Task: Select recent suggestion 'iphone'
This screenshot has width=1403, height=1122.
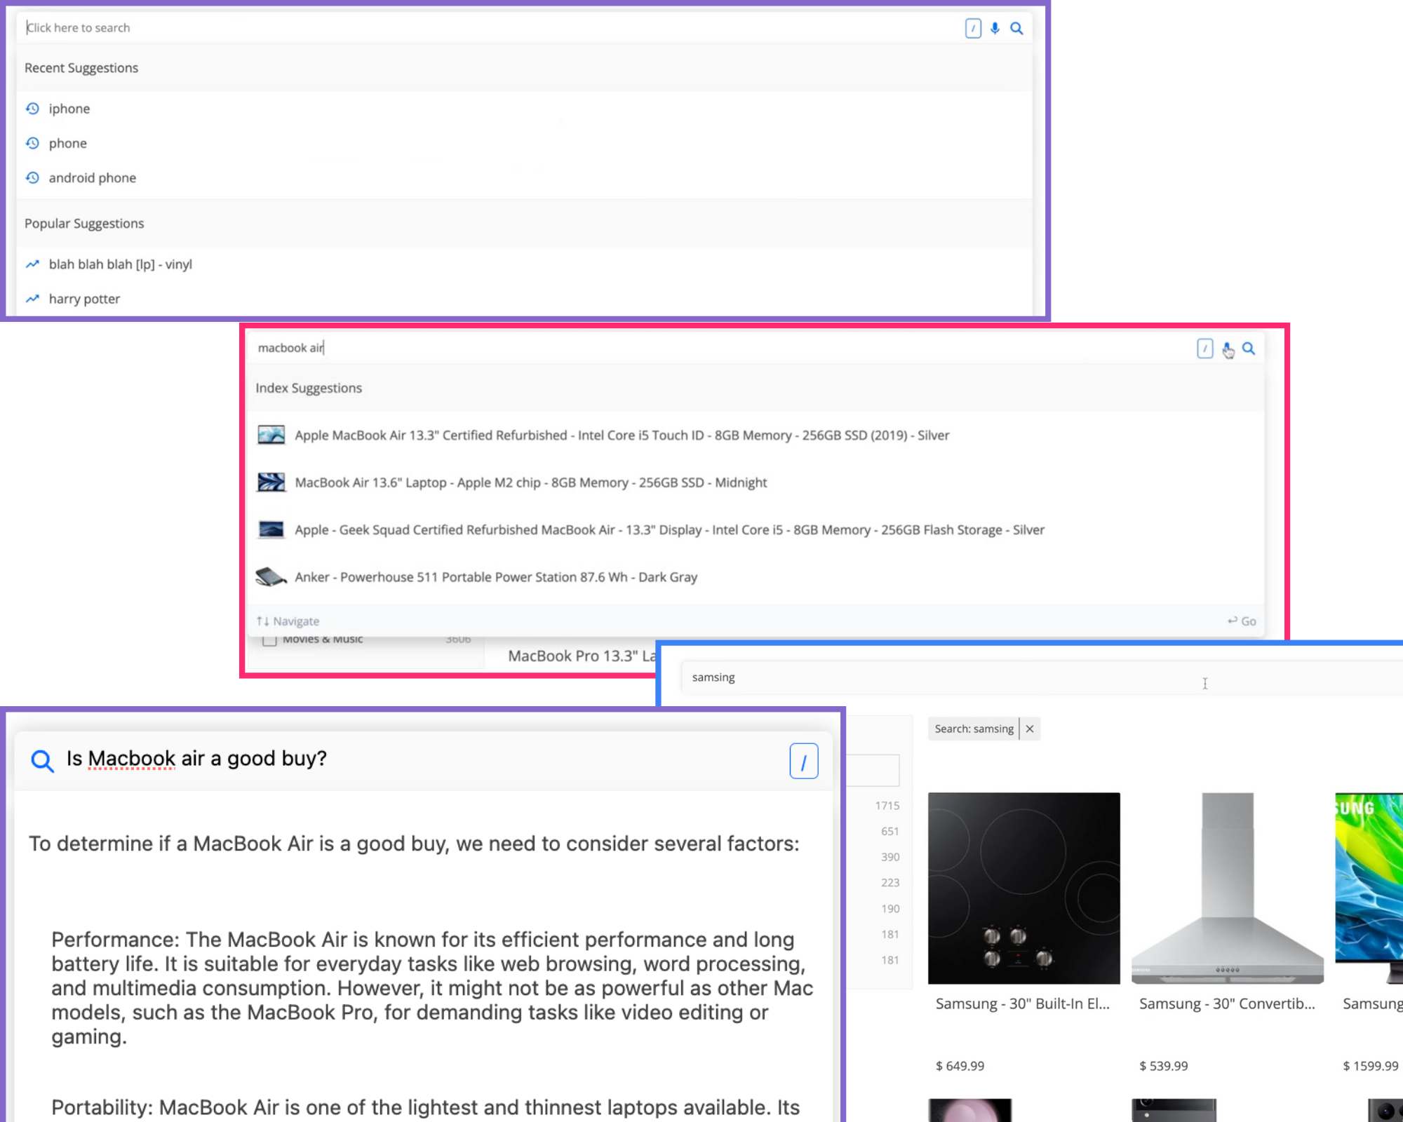Action: click(69, 109)
